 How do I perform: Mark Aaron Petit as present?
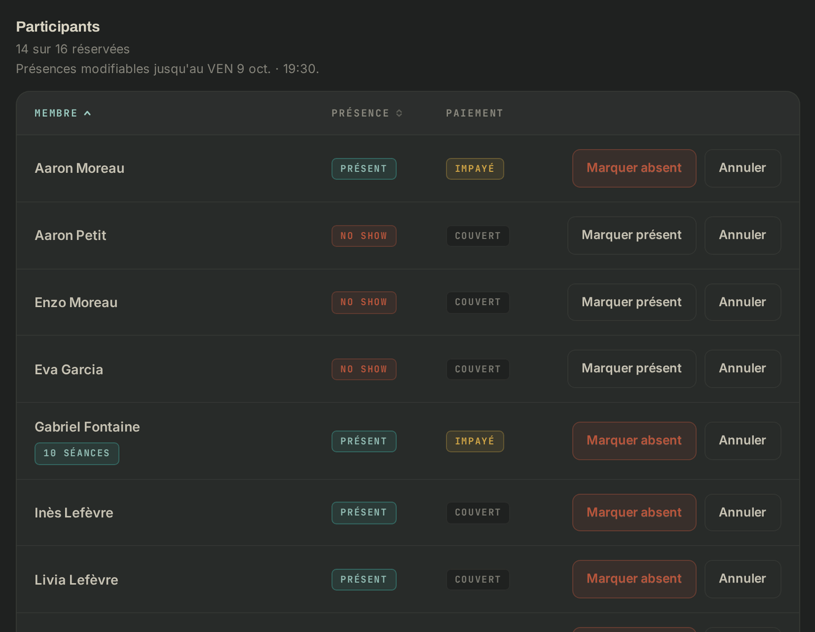632,235
